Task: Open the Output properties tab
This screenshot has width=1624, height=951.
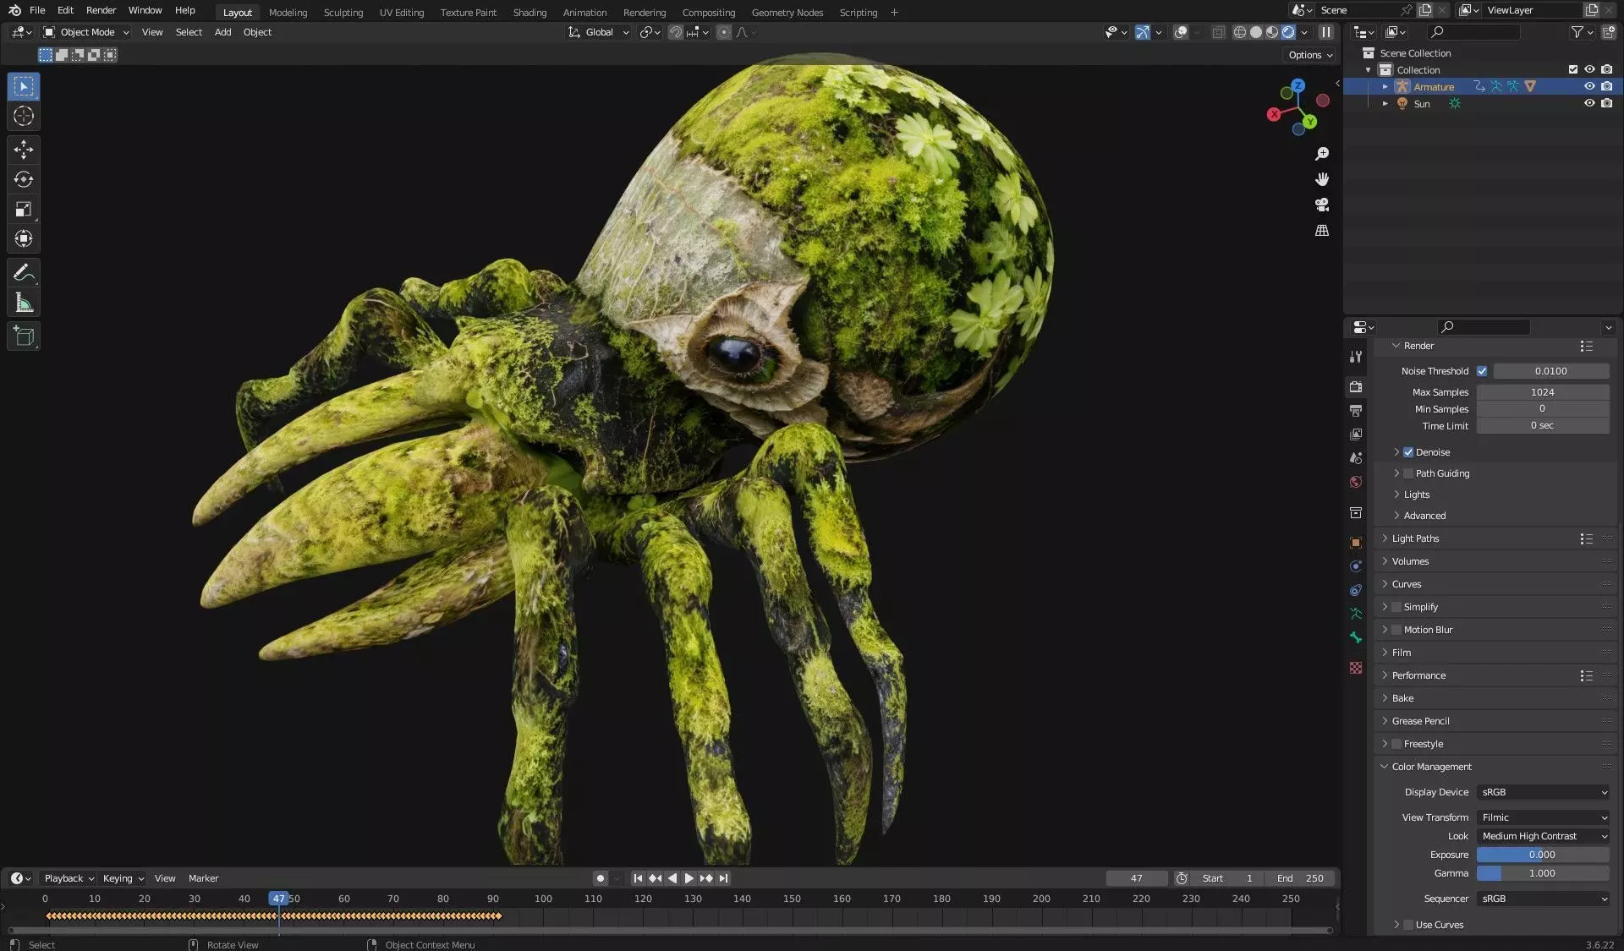Action: pyautogui.click(x=1356, y=411)
